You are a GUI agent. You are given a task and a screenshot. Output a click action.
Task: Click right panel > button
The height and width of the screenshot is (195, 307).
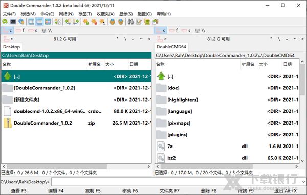point(302,39)
